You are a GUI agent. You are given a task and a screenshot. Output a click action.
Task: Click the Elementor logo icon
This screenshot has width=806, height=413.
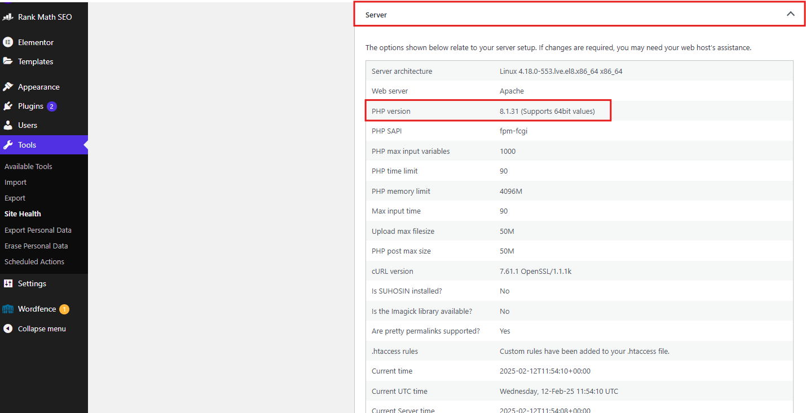click(8, 42)
